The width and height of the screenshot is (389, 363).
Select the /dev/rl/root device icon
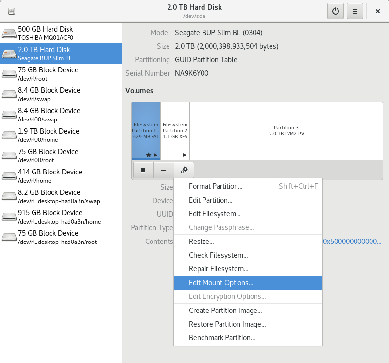[9, 74]
